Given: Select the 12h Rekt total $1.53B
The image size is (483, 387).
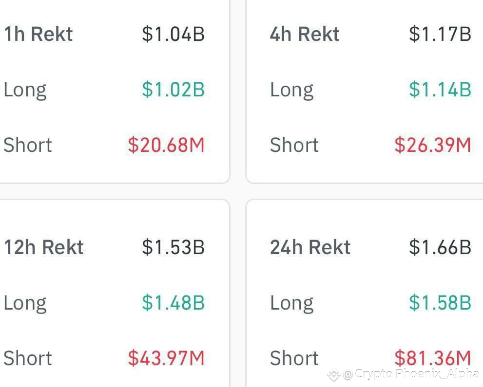Looking at the screenshot, I should (174, 247).
